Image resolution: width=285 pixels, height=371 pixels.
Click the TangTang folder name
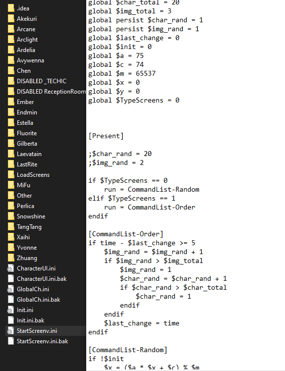click(x=29, y=227)
